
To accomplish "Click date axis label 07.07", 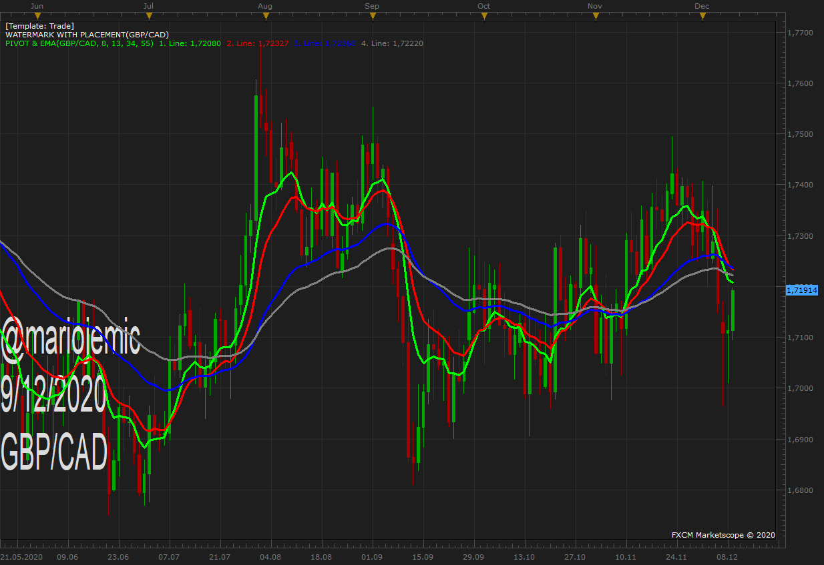I will coord(169,556).
